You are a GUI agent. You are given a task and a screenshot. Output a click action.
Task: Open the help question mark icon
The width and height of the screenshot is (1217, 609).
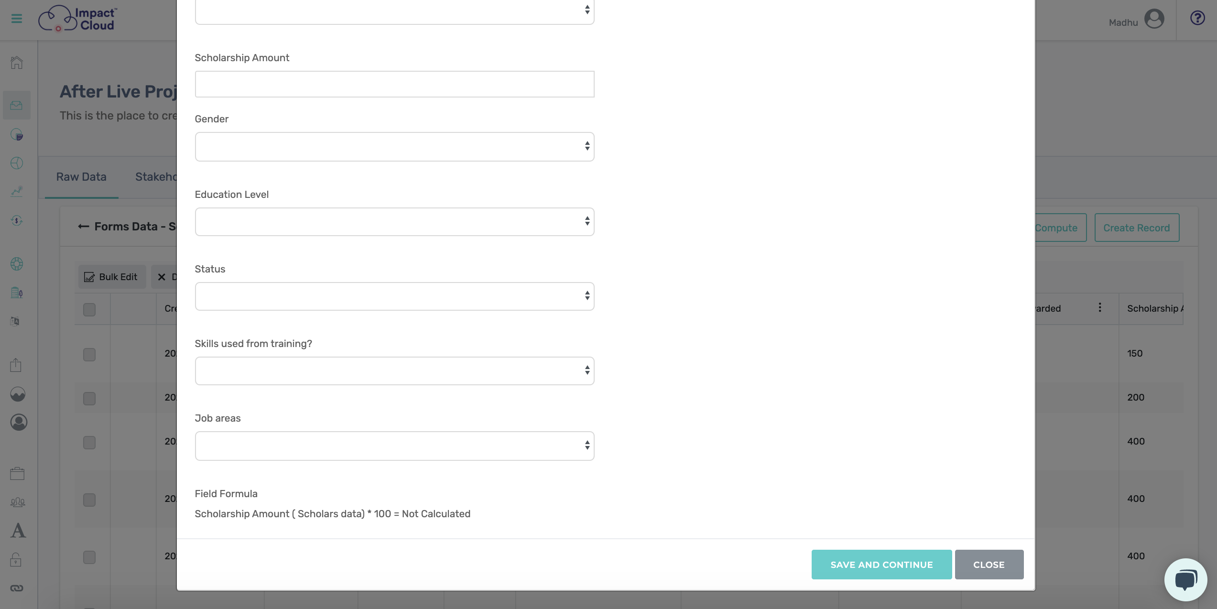point(1197,18)
